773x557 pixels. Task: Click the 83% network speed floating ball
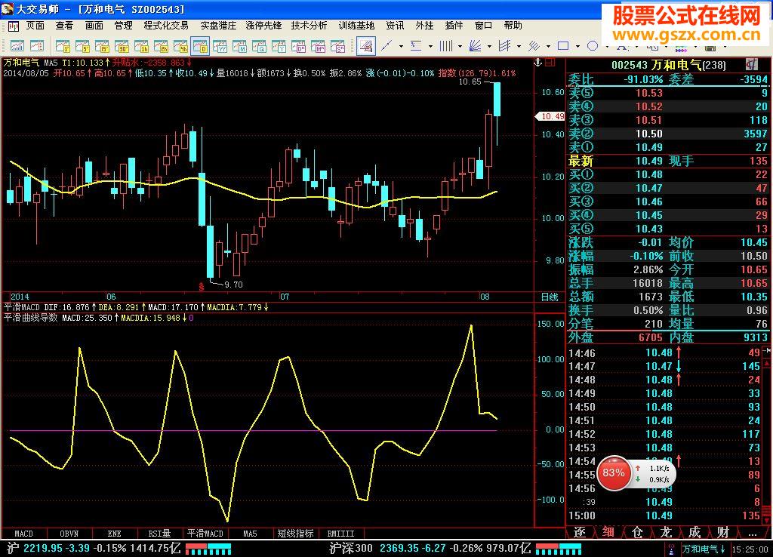tap(613, 473)
